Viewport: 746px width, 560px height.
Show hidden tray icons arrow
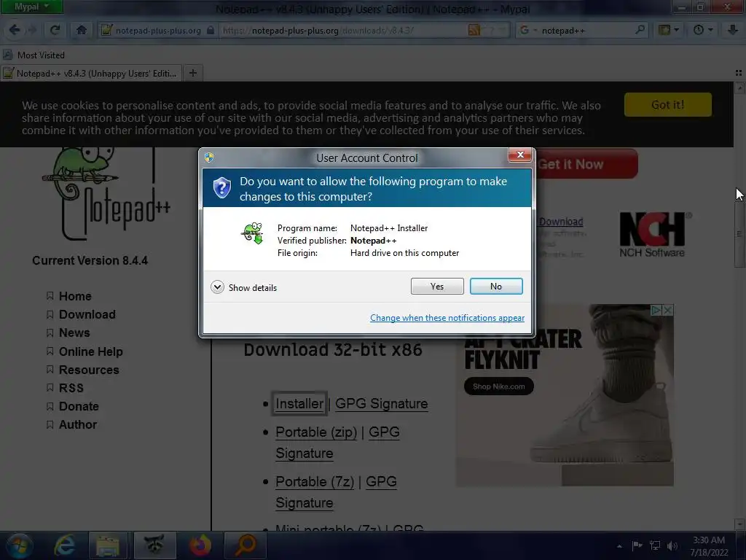619,546
